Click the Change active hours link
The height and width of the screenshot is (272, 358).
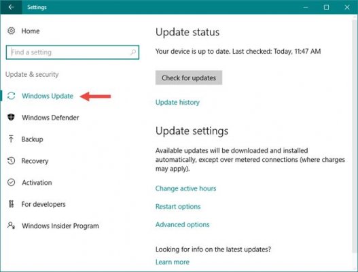[x=185, y=188]
